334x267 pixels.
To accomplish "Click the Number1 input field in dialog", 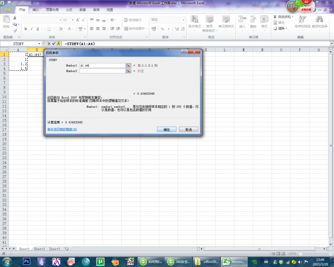I will [x=102, y=65].
